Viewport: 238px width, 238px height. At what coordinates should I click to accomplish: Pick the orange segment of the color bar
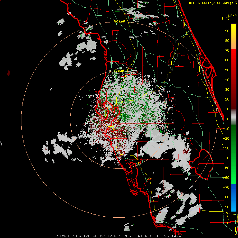point(234,44)
